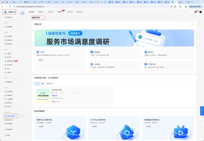Click the browser bookmark star icon

[x=175, y=6]
